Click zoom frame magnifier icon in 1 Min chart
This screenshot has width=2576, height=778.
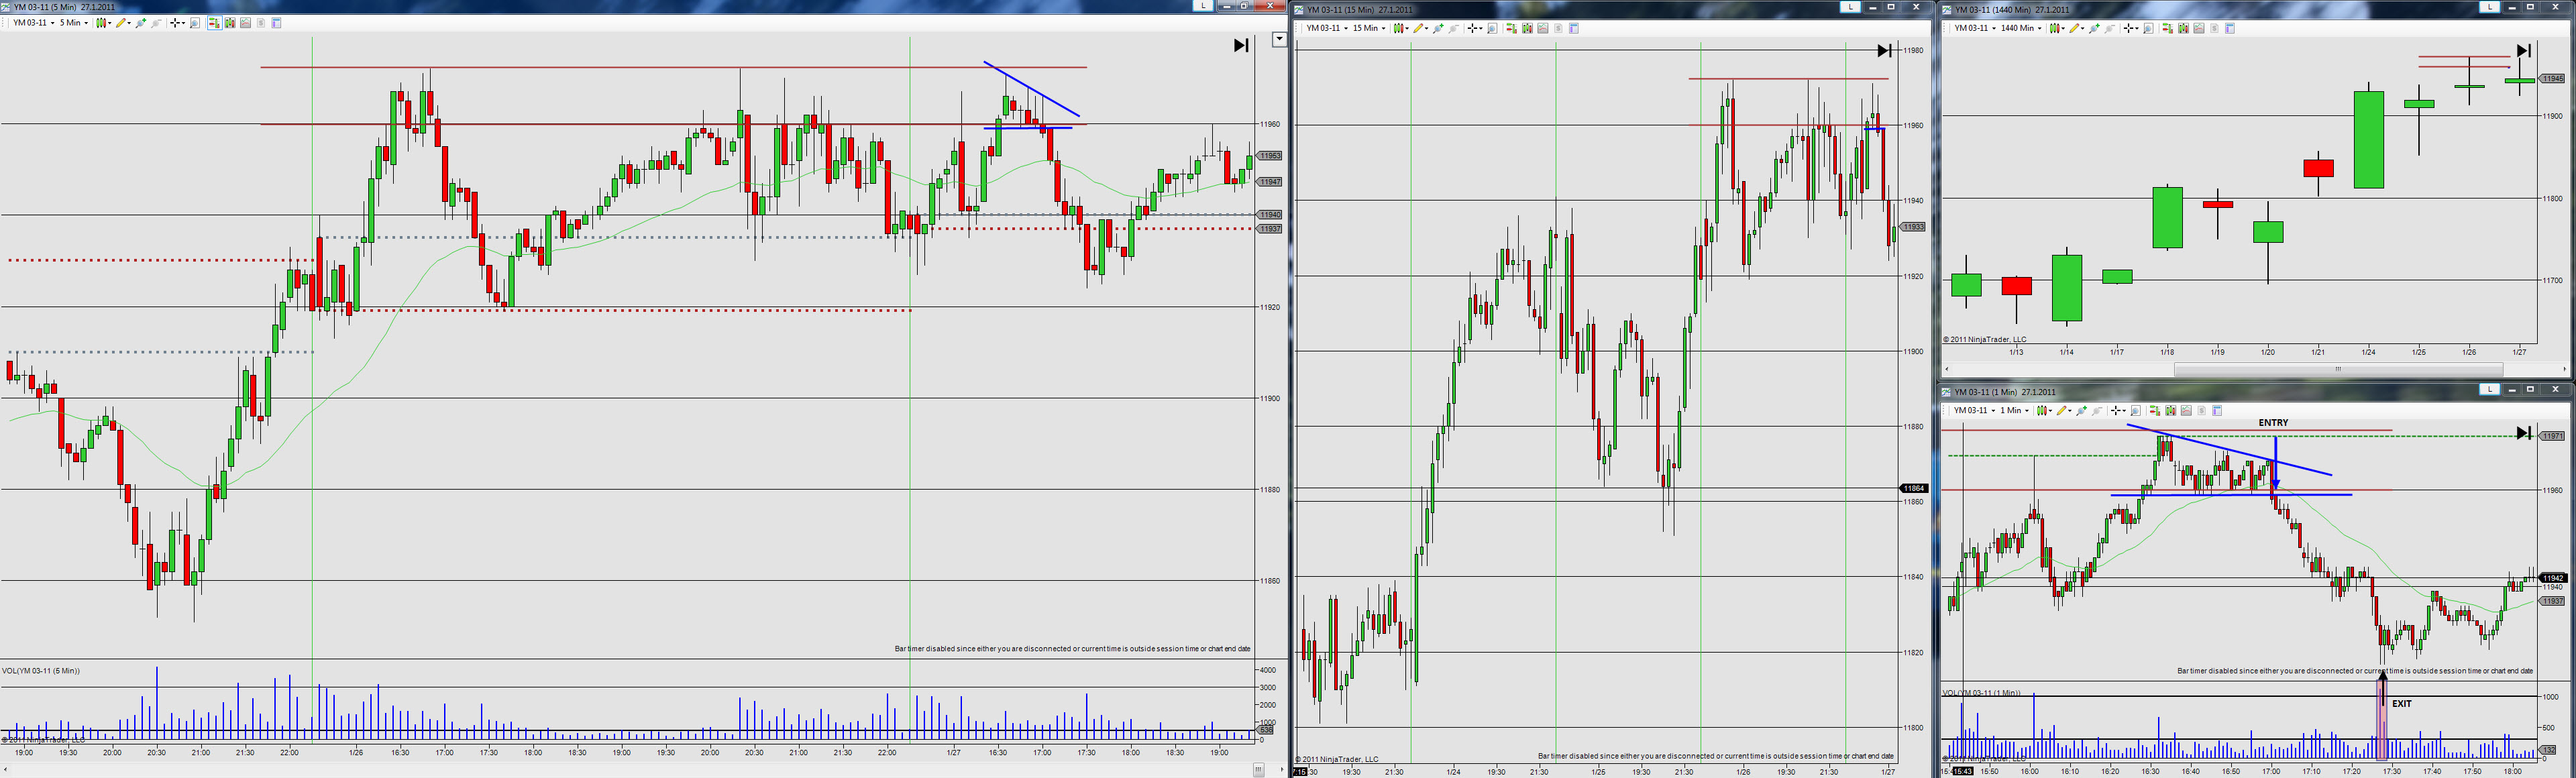2136,410
